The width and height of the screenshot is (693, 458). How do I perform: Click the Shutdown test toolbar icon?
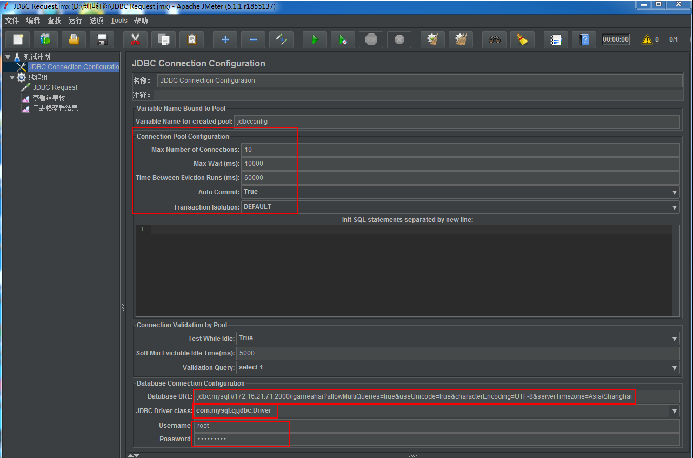399,39
